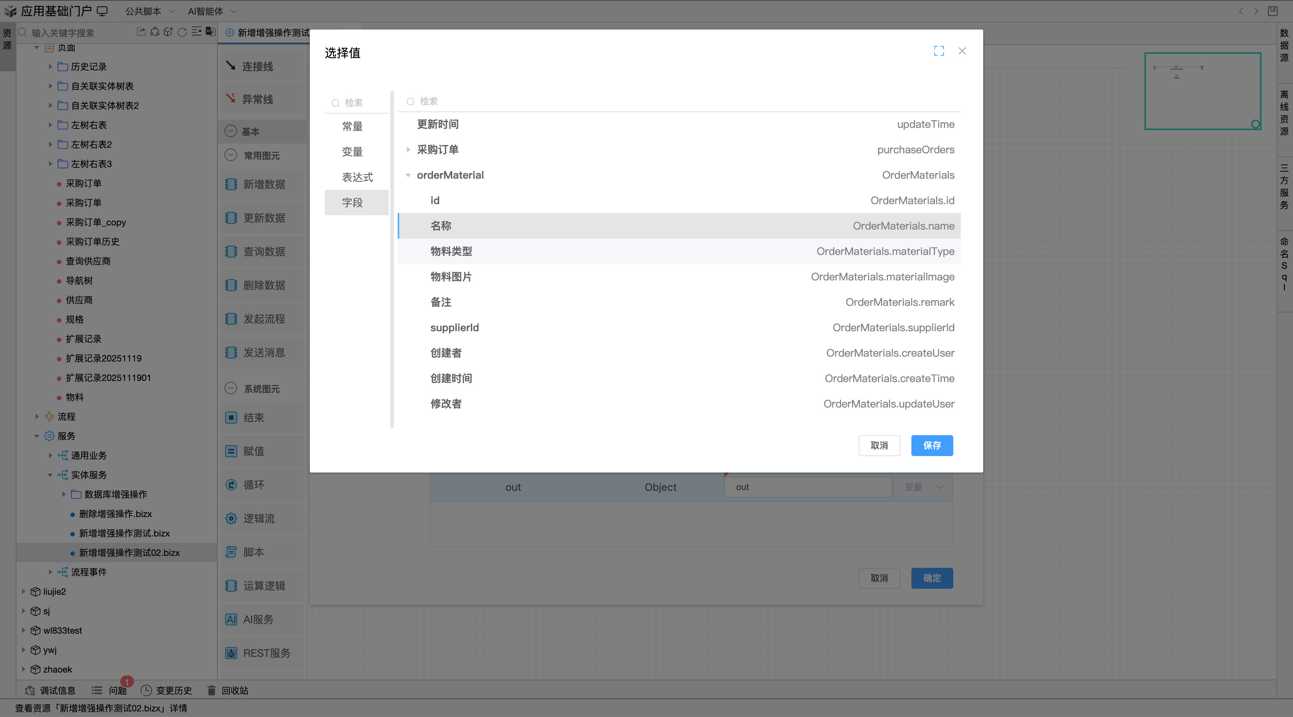Click the 发起流程 node icon

click(x=231, y=319)
